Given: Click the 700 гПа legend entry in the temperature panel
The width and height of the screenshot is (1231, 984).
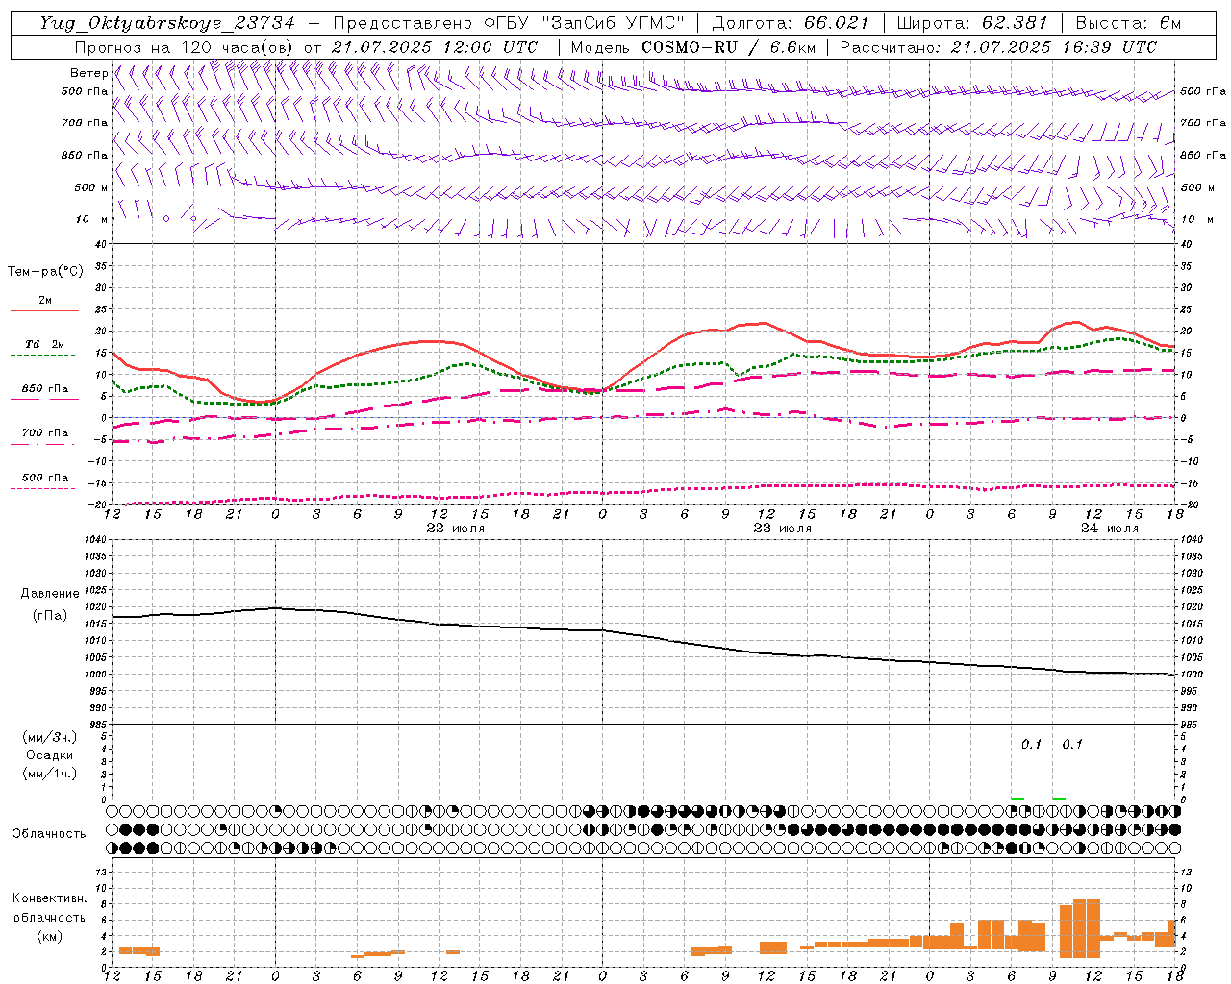Looking at the screenshot, I should [44, 433].
